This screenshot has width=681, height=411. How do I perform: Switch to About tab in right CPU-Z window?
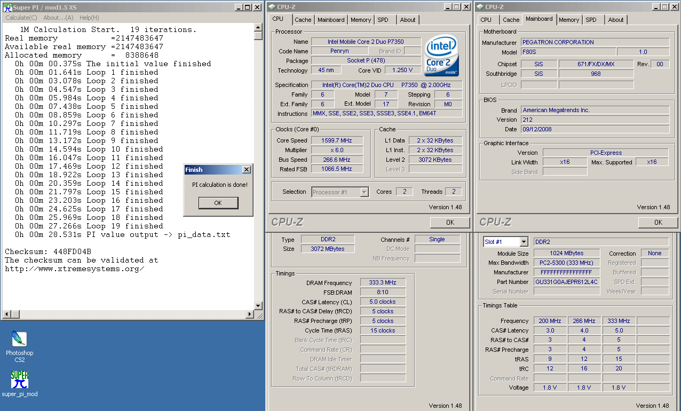click(616, 20)
